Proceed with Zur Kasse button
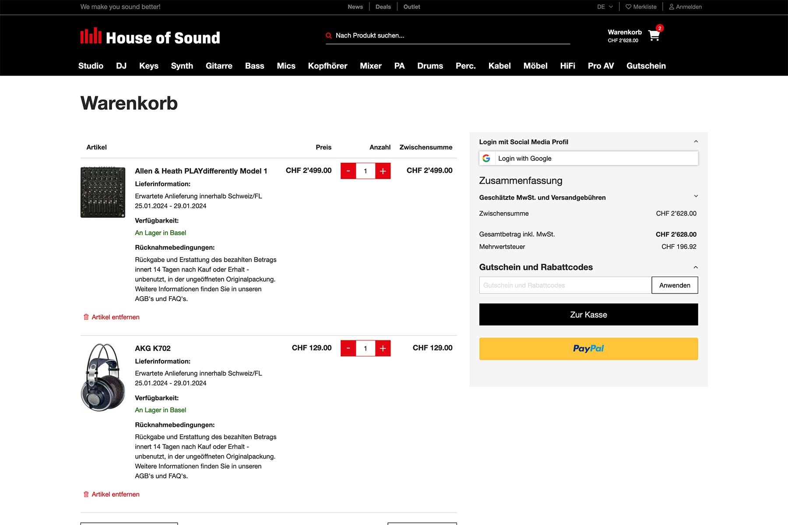Image resolution: width=788 pixels, height=525 pixels. click(x=588, y=315)
